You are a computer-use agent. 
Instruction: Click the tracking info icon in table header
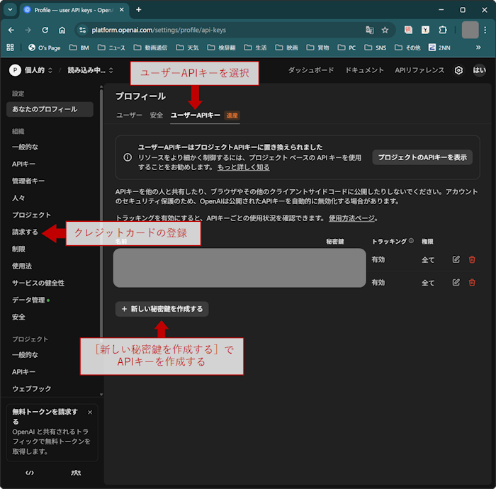point(411,241)
